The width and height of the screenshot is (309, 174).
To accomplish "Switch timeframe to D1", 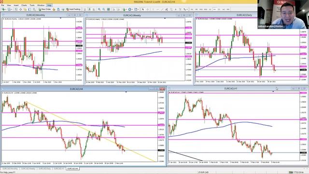I will pyautogui.click(x=219, y=9).
